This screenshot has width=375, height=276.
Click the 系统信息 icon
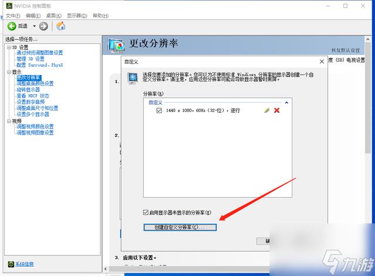pos(11,264)
